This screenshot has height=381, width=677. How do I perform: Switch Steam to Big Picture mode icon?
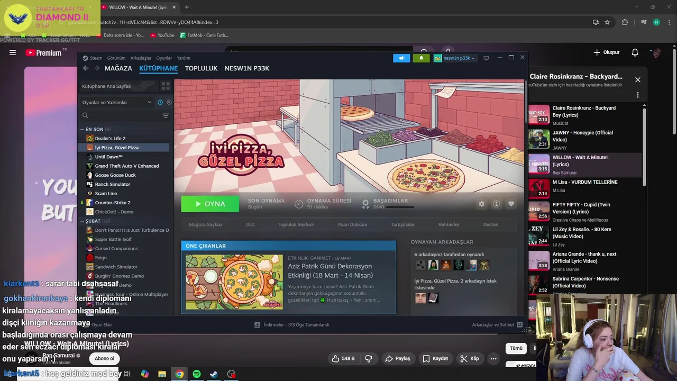click(486, 58)
